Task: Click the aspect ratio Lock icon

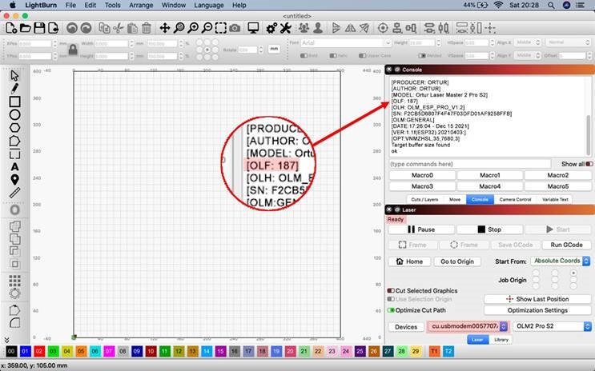Action: tap(73, 50)
